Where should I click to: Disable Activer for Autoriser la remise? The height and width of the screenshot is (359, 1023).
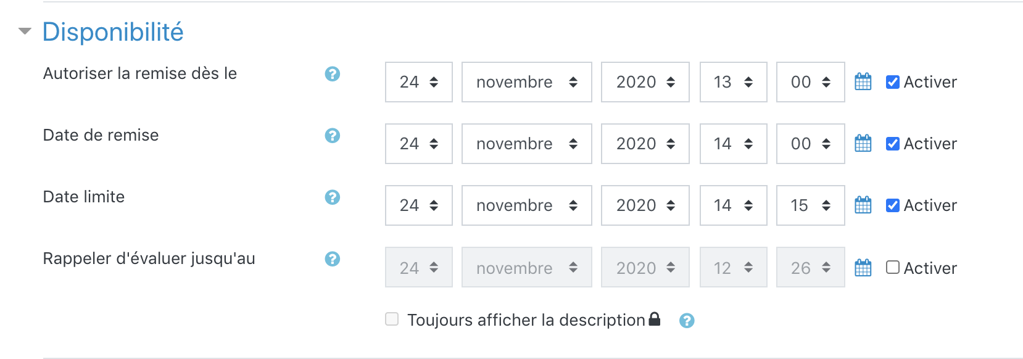click(892, 82)
